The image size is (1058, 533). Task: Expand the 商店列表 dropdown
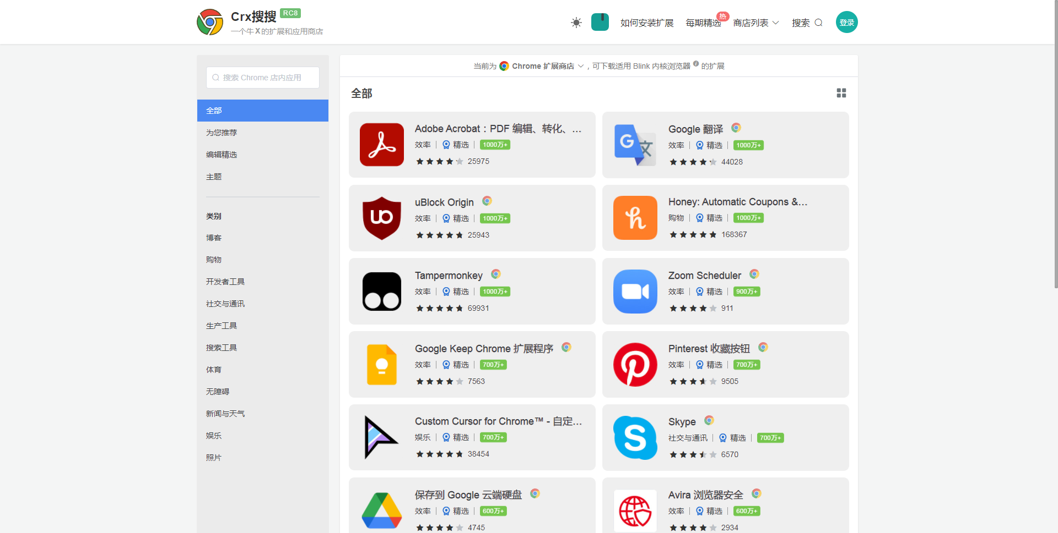pos(756,23)
